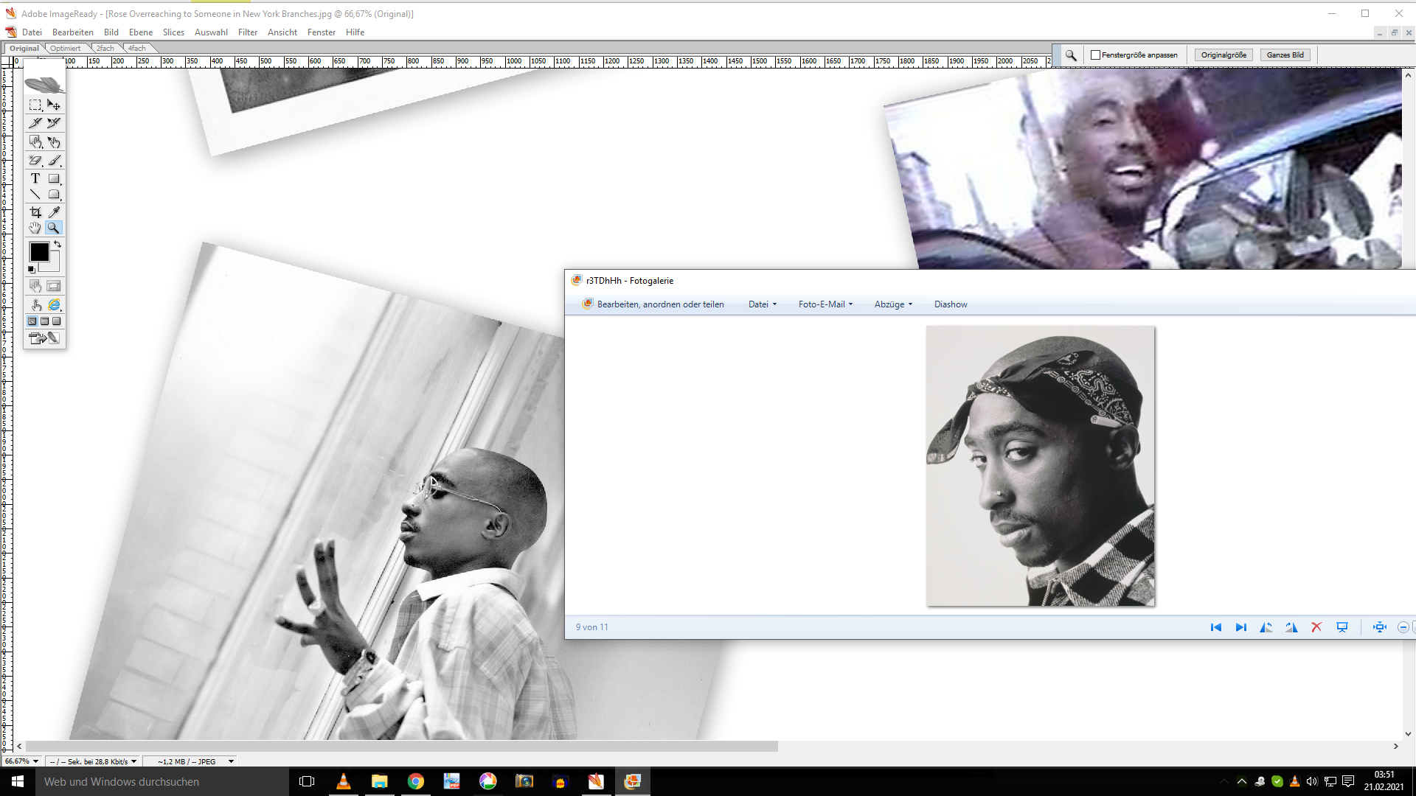Screen dimensions: 1416x796
Task: Select the Zoom tool in toolbox
Action: (x=54, y=228)
